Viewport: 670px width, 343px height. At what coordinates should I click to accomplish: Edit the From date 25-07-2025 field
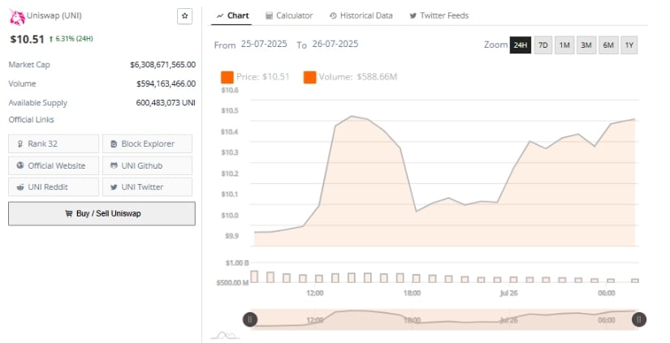(264, 44)
